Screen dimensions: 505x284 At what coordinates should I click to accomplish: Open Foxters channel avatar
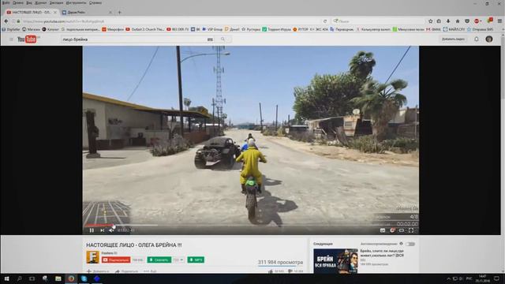[x=93, y=257]
